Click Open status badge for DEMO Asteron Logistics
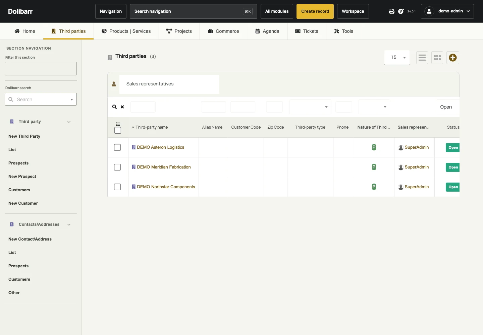Image resolution: width=483 pixels, height=335 pixels. pyautogui.click(x=453, y=147)
